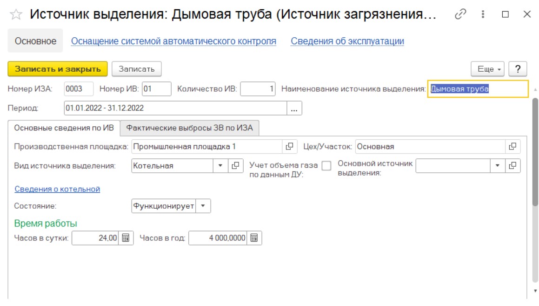The width and height of the screenshot is (539, 306).
Task: Open the Цех/Участок record icon
Action: point(512,147)
